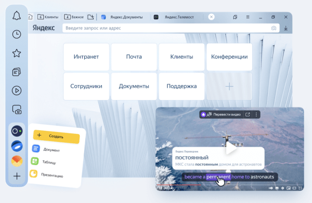Launch the screenshot capture tool icon

[17, 110]
